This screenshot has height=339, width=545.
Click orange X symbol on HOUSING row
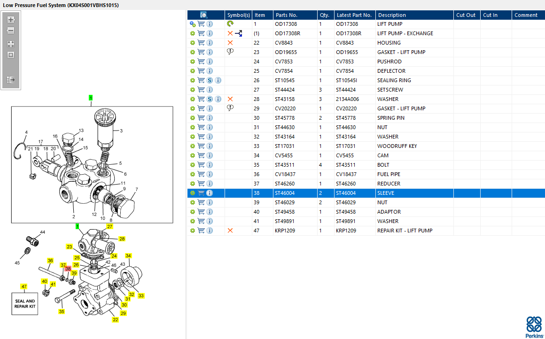click(230, 43)
